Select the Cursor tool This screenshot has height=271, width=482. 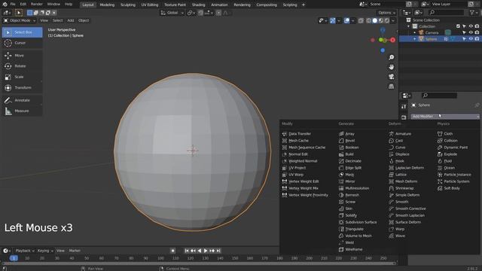[x=22, y=43]
